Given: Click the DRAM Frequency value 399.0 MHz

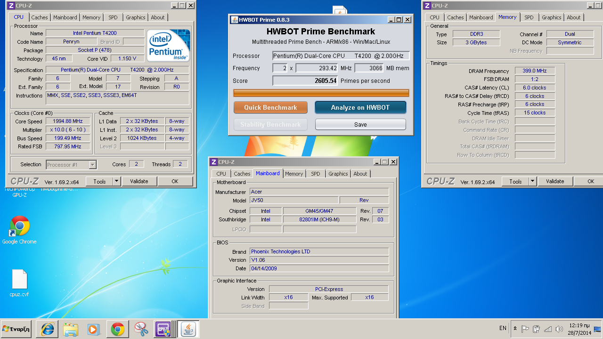Looking at the screenshot, I should click(535, 71).
